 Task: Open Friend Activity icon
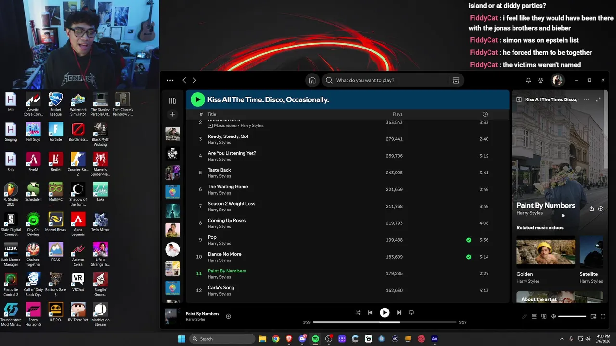[541, 80]
